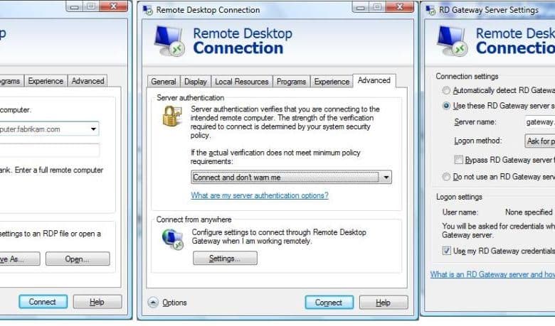Switch to the Display tab
This screenshot has height=326, width=555.
click(196, 82)
